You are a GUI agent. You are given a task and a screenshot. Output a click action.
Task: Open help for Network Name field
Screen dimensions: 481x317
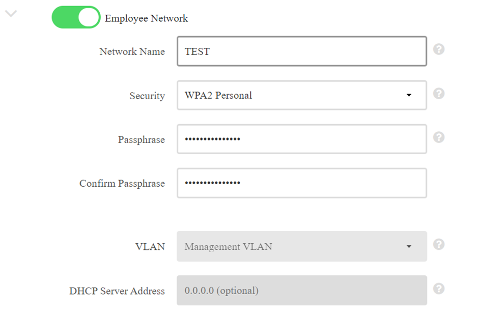click(438, 50)
